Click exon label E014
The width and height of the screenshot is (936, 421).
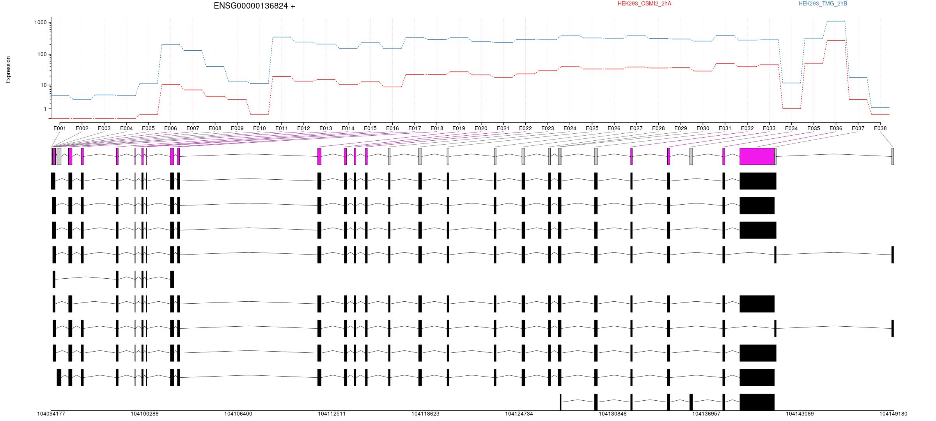click(x=348, y=128)
